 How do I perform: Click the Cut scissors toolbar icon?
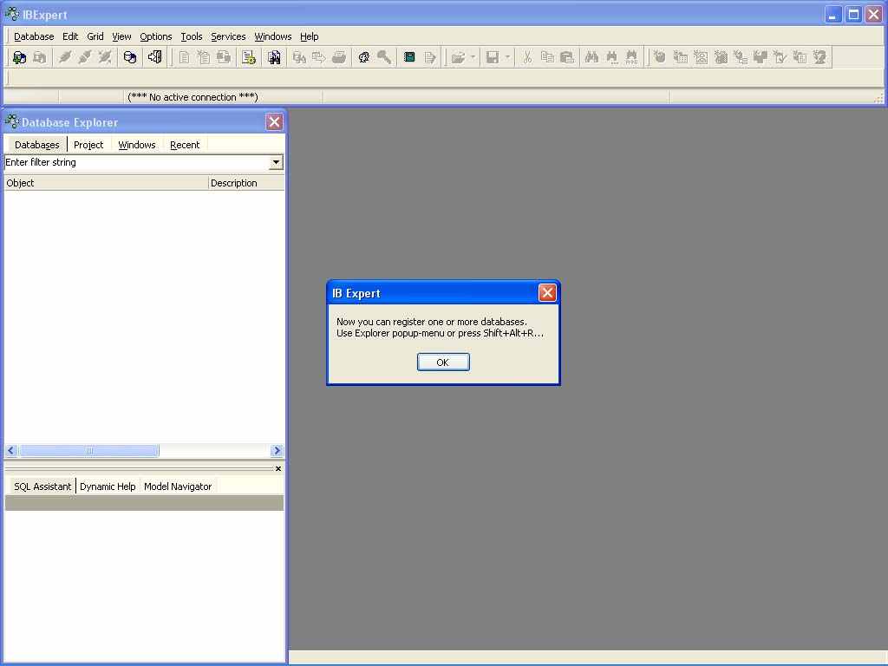527,57
